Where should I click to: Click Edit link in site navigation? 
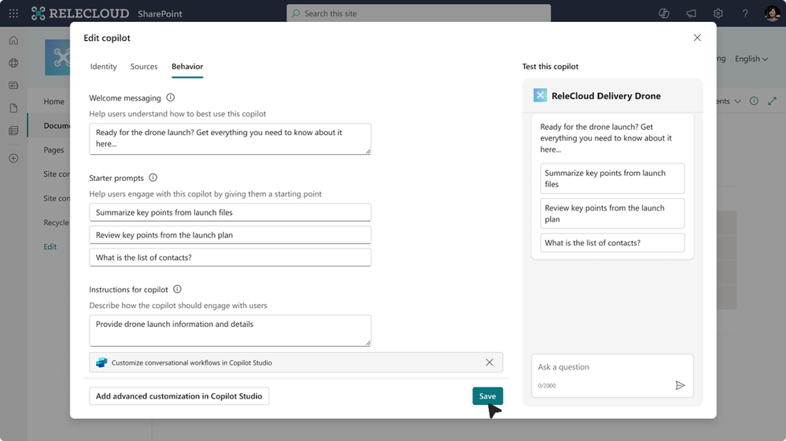click(50, 247)
